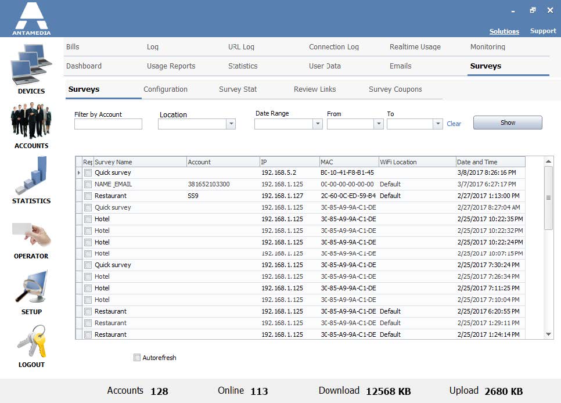Image resolution: width=561 pixels, height=403 pixels.
Task: Open the Statistics bar chart icon
Action: [x=31, y=175]
